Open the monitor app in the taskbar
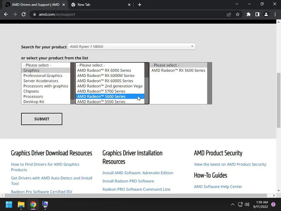Screen dimensions: 281x211 pyautogui.click(x=45, y=204)
